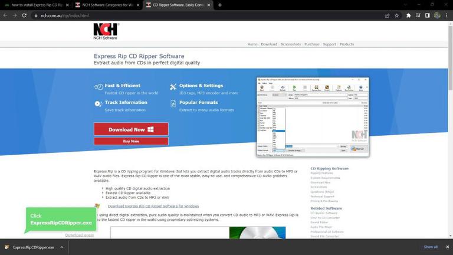Click the Download again link
Viewport: 453px width, 255px height.
80,235
